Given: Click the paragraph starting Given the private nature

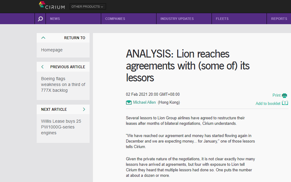Looking at the screenshot, I should point(190,167).
